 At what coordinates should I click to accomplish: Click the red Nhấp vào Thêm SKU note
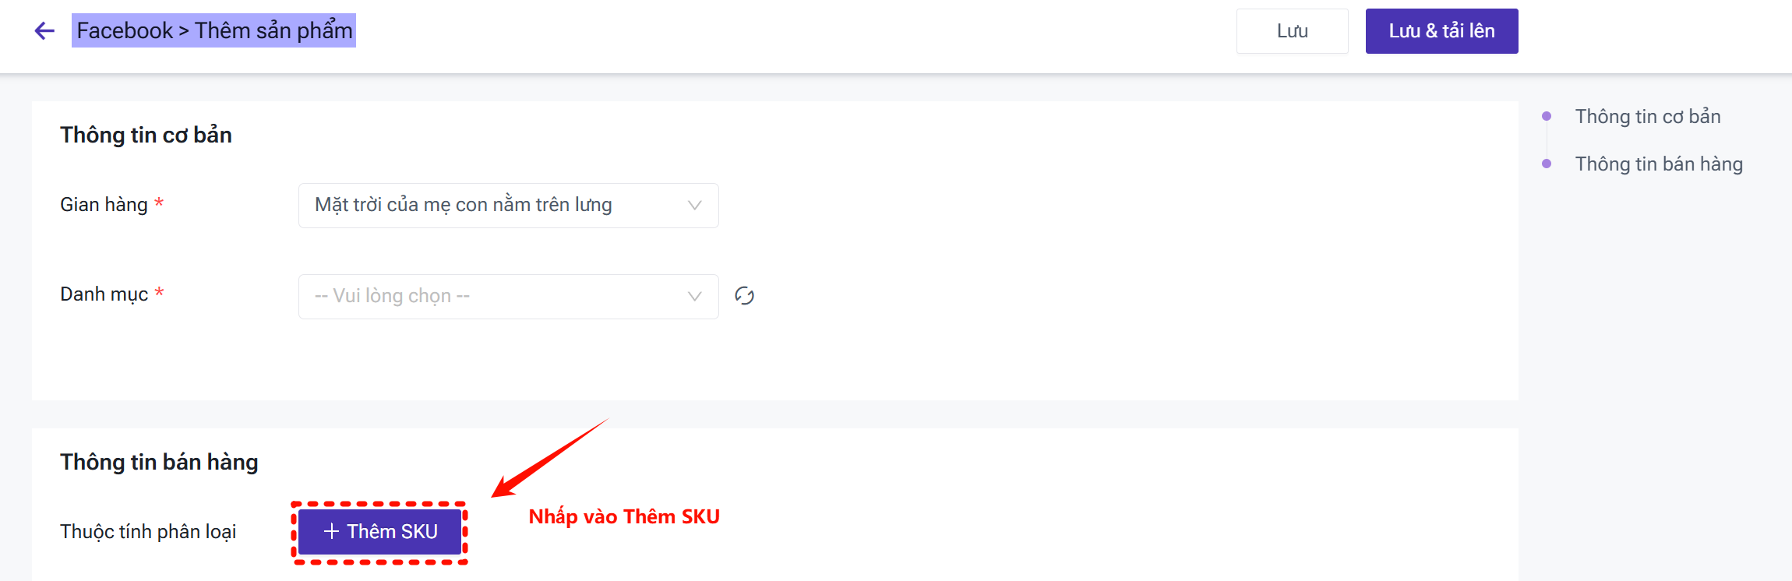pyautogui.click(x=624, y=516)
